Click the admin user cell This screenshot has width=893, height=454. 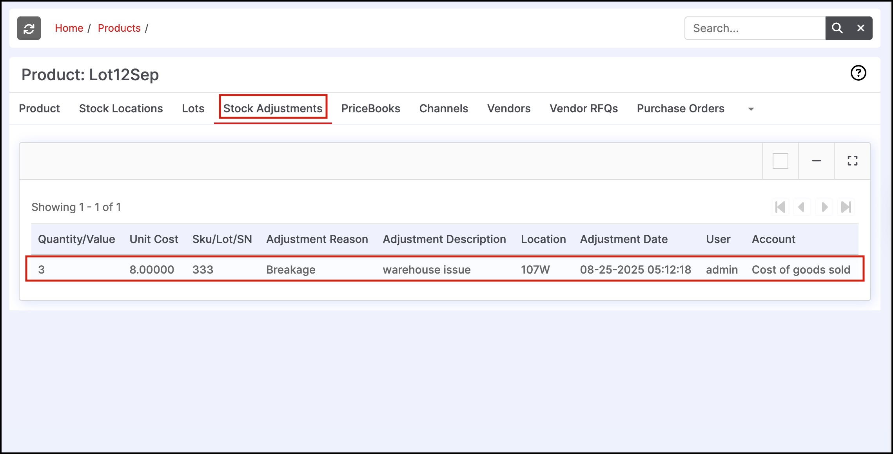(722, 270)
